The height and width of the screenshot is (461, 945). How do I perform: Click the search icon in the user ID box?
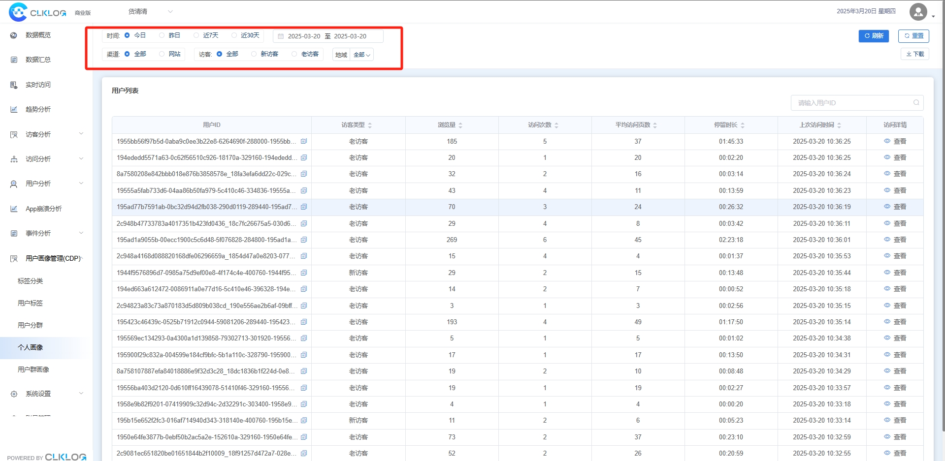916,103
